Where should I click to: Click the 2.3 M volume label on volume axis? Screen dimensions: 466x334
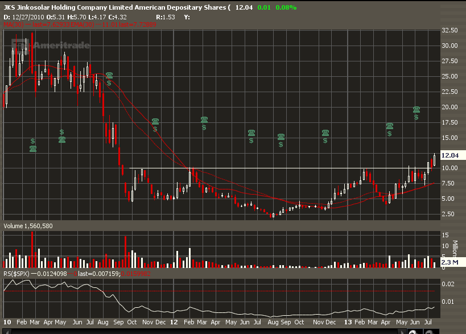click(452, 262)
